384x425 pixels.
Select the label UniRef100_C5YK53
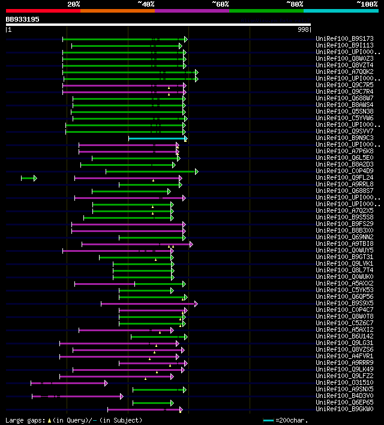click(344, 290)
